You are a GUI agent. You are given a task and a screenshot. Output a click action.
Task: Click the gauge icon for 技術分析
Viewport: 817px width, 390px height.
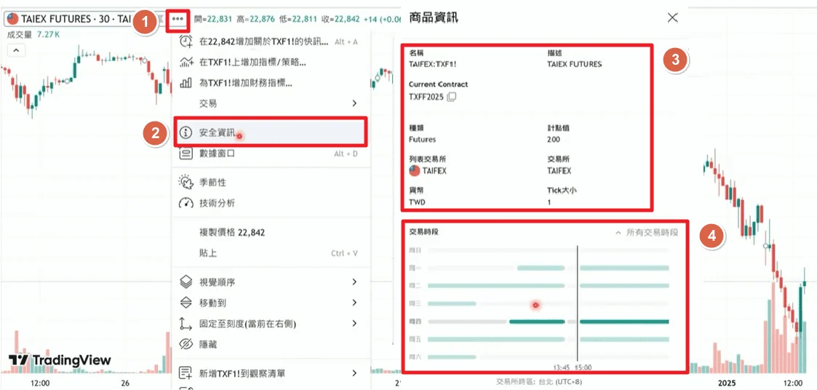pyautogui.click(x=186, y=203)
